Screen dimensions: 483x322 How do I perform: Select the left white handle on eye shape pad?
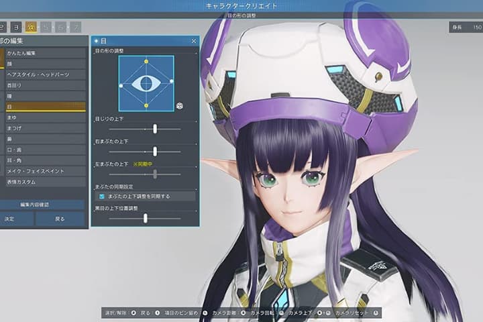pos(121,86)
